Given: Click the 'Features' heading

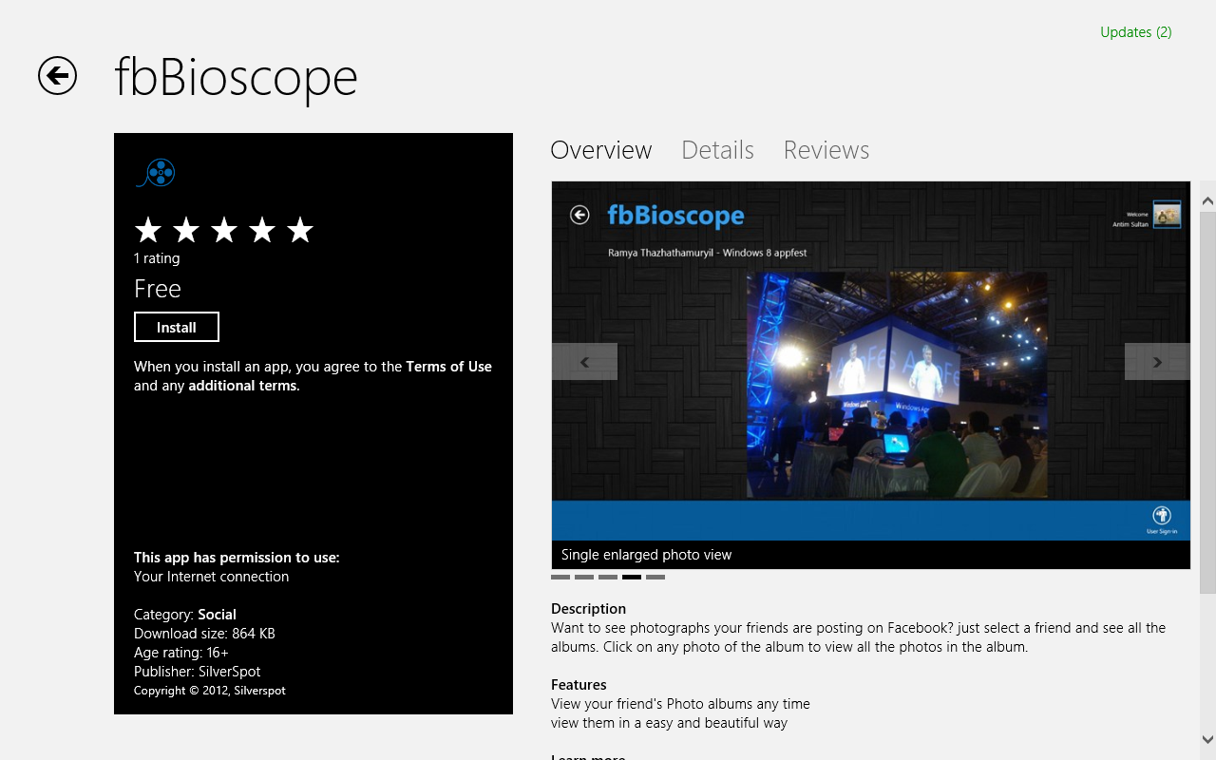Looking at the screenshot, I should (x=579, y=685).
